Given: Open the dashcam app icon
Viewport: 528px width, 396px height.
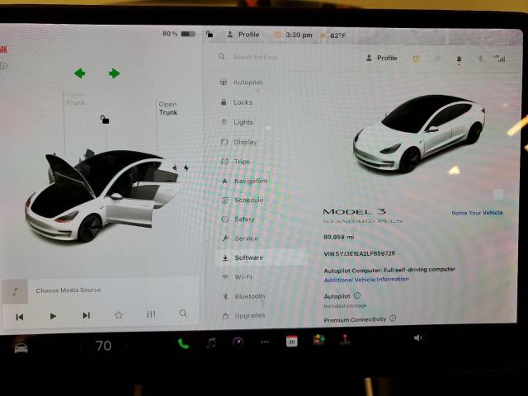Looking at the screenshot, I should 238,342.
